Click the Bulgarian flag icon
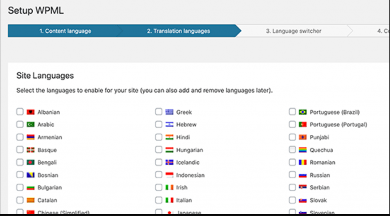Screen dimensions: 390x216 [x=30, y=188]
